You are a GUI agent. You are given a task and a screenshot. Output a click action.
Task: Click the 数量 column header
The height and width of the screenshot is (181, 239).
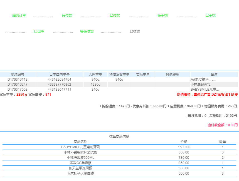pyautogui.click(x=223, y=142)
